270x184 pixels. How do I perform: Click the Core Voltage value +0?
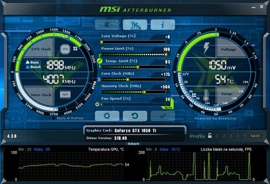pyautogui.click(x=168, y=37)
